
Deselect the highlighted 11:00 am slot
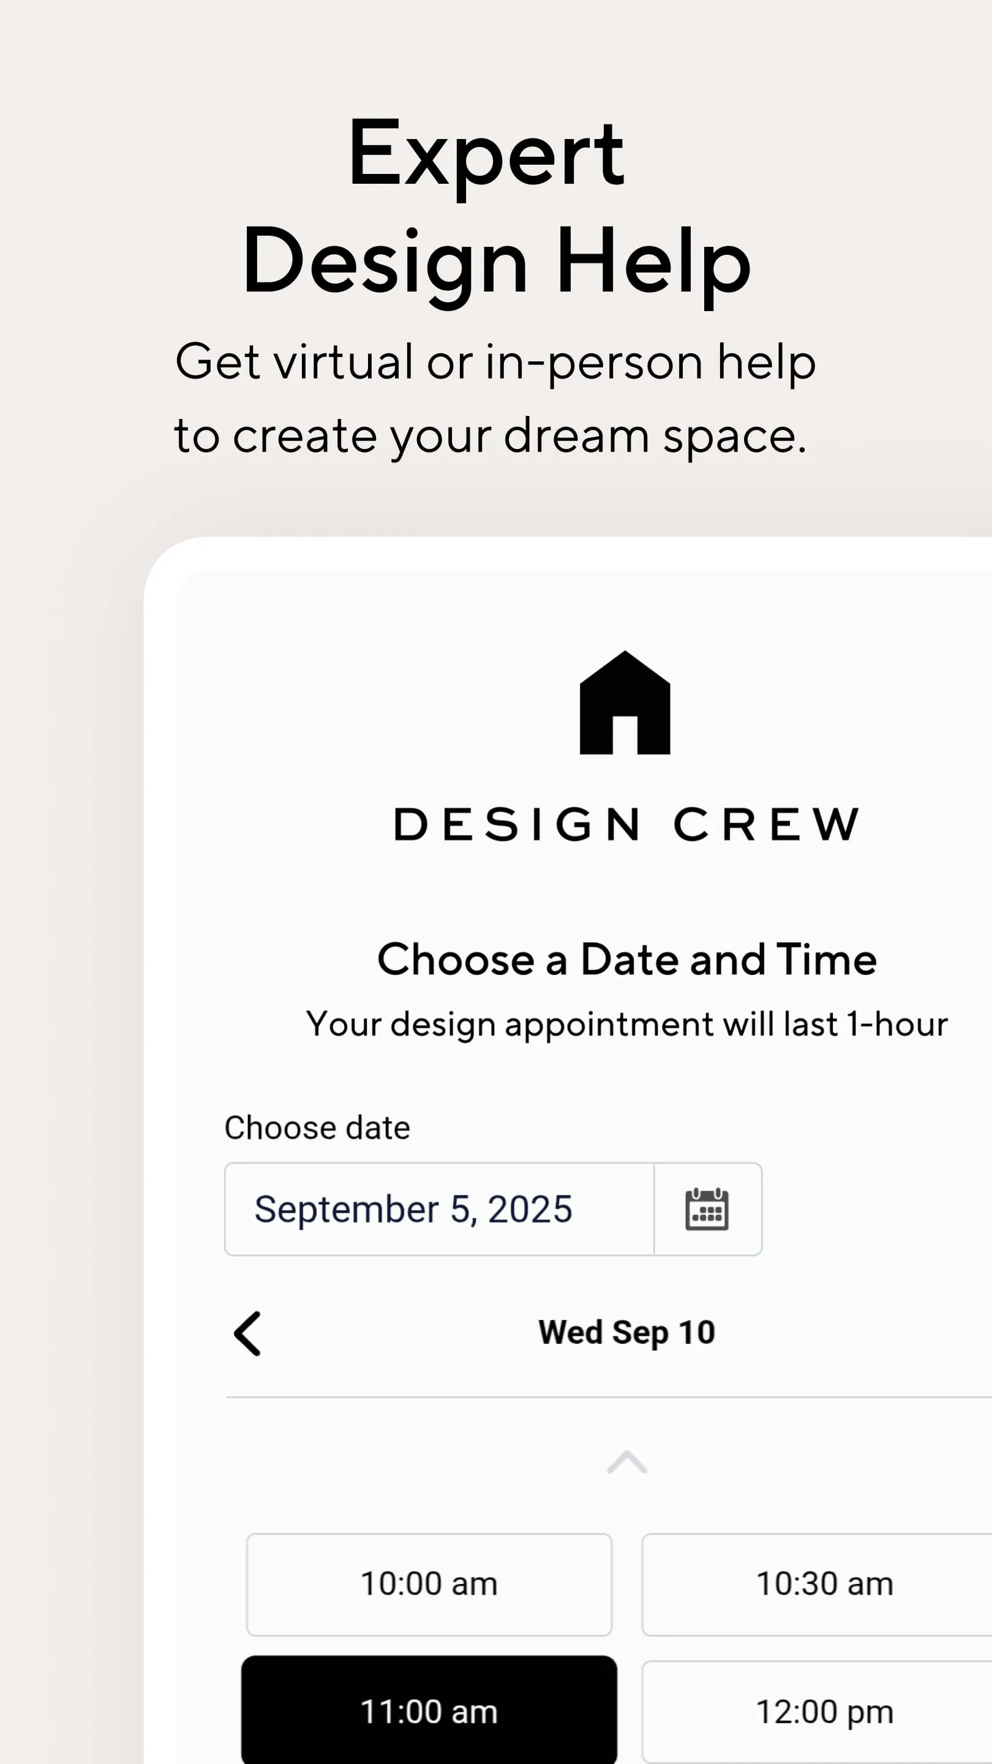[429, 1712]
